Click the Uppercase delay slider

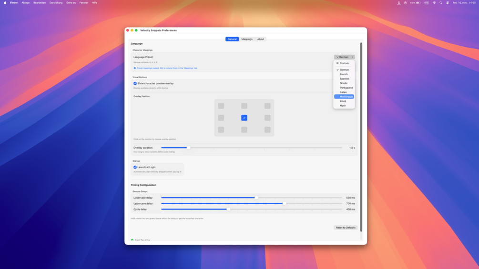tap(252, 203)
